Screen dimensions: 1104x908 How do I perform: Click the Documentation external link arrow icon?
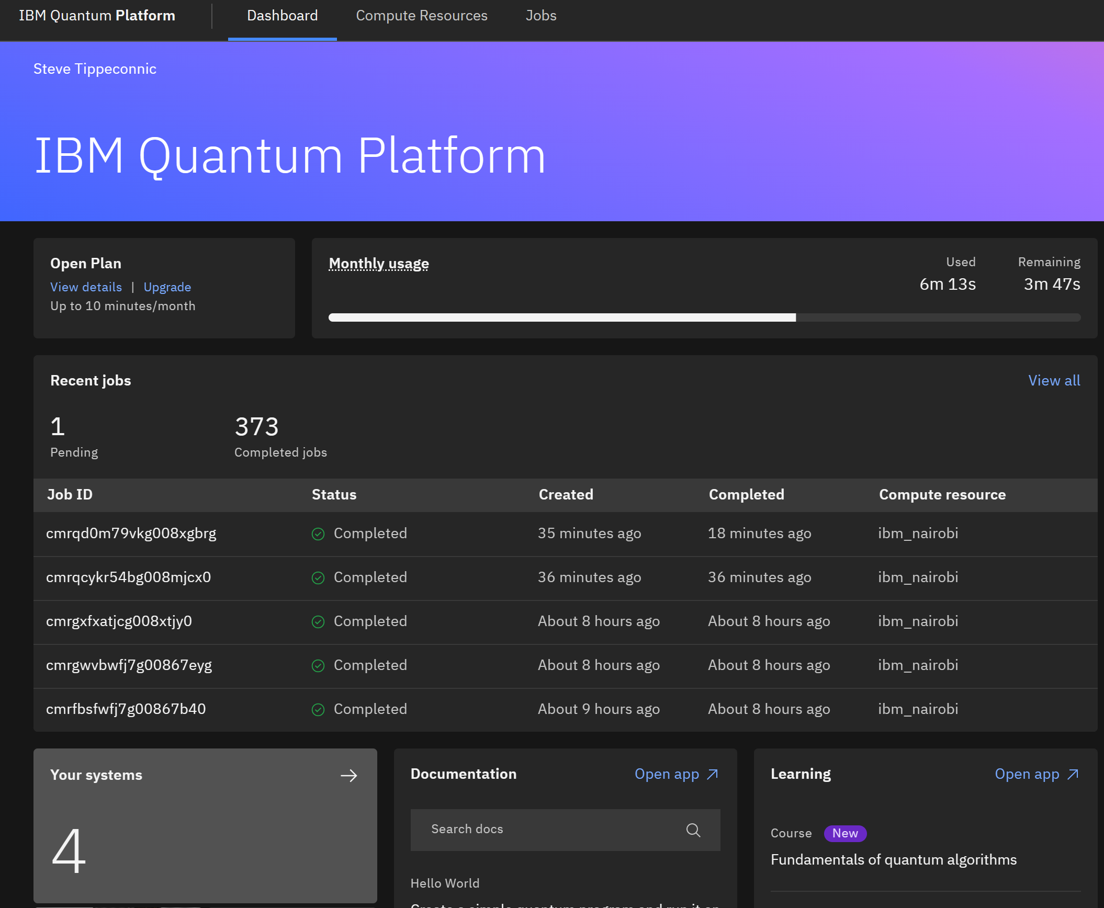click(713, 774)
